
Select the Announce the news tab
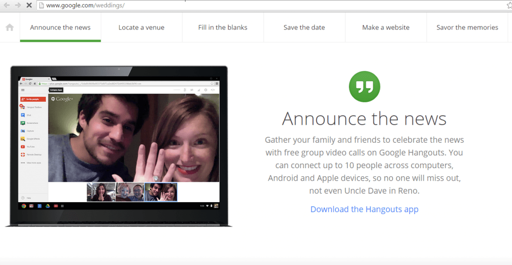[60, 27]
